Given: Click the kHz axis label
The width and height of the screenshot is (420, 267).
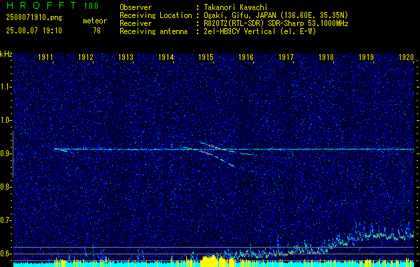Looking at the screenshot, I should [x=6, y=54].
